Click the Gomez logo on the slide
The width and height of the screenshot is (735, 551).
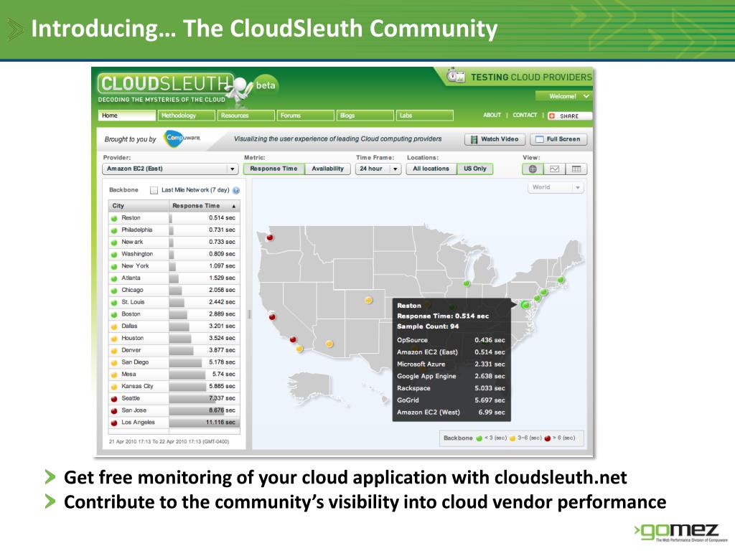tap(680, 532)
